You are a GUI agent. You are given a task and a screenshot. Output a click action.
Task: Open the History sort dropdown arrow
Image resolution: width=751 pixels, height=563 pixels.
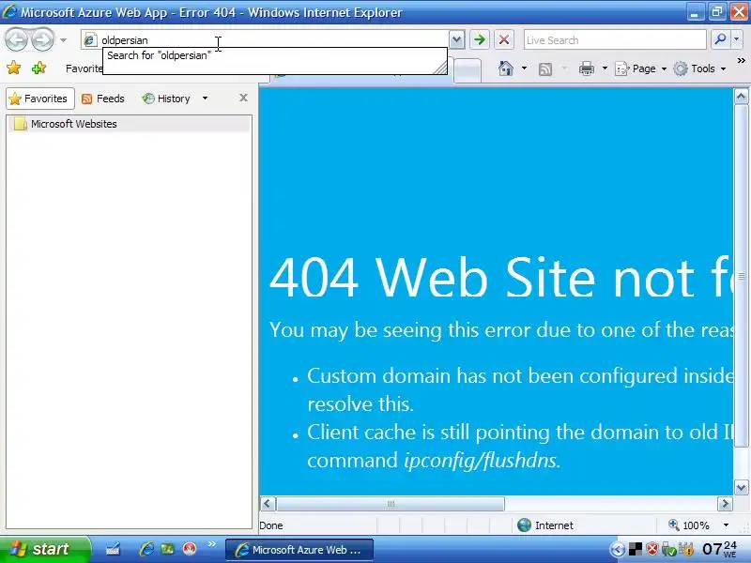click(x=205, y=99)
